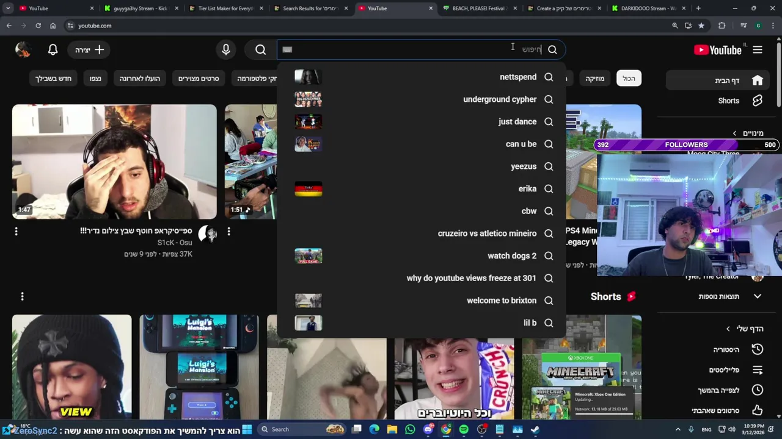Open Chrome extensions puzzle icon

point(722,26)
